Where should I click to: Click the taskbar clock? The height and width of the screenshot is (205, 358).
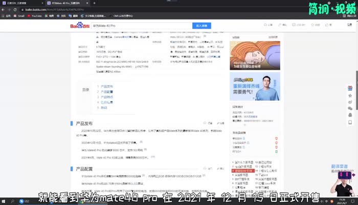(343, 201)
